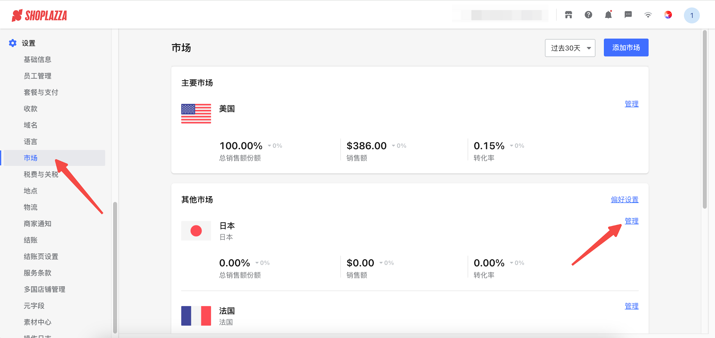This screenshot has width=715, height=338.
Task: Click the 添加市场 button
Action: 626,47
